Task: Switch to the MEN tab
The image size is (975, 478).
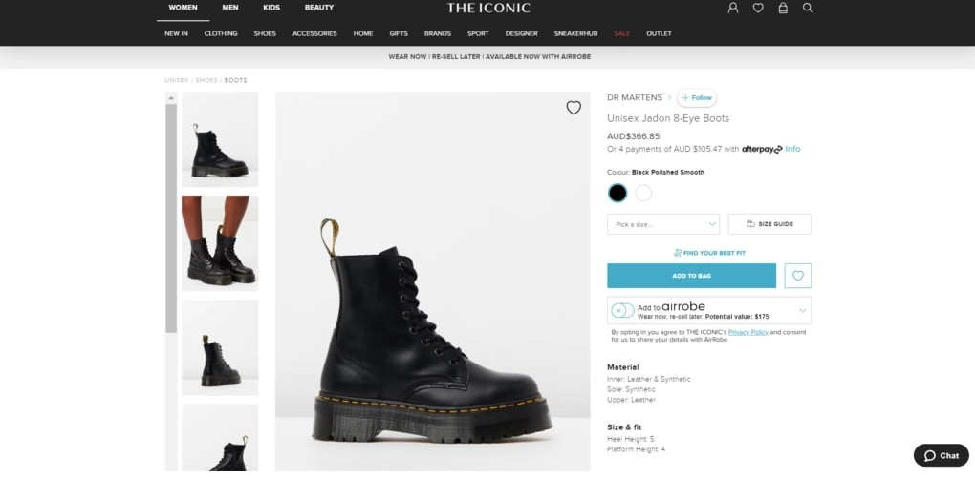Action: pyautogui.click(x=230, y=8)
